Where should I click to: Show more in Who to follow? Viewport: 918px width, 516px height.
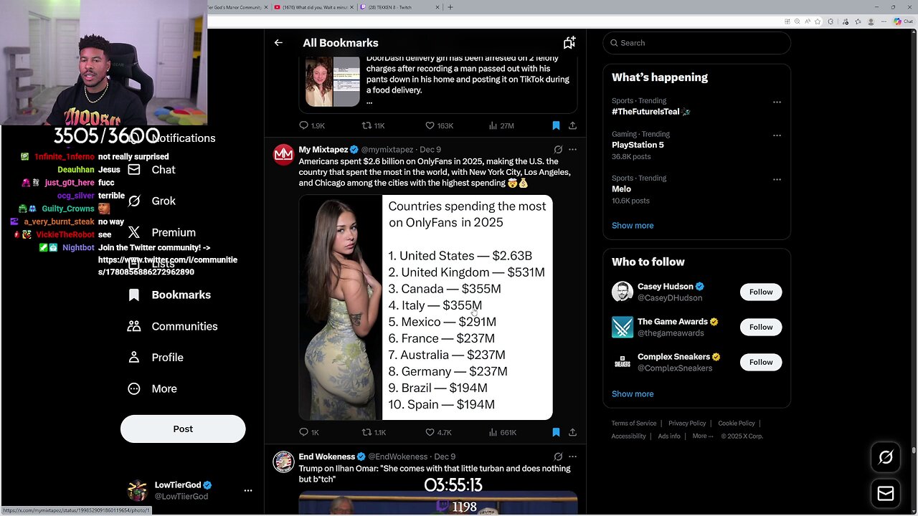633,394
